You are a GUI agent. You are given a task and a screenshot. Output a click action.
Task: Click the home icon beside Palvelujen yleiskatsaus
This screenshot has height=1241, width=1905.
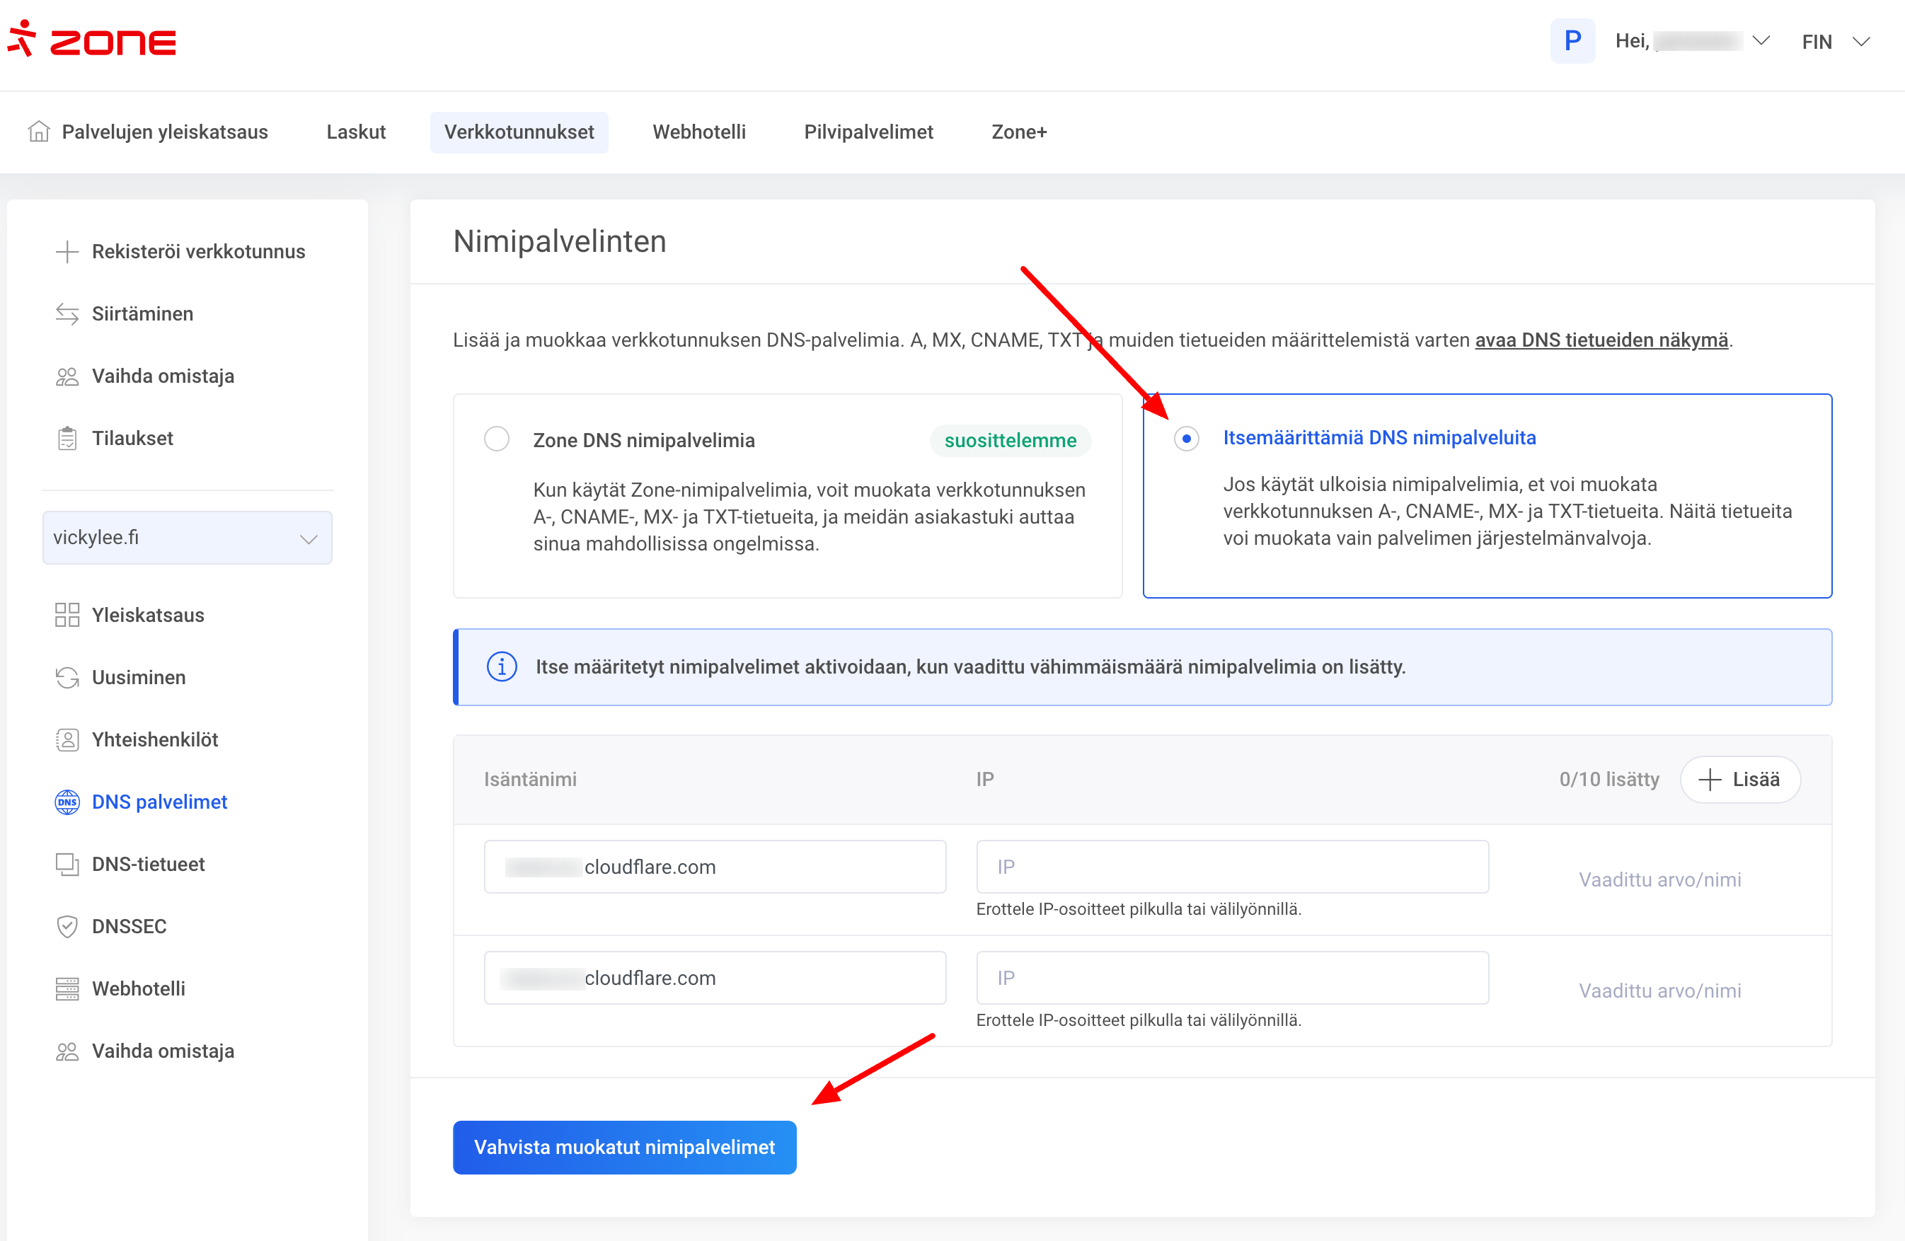(38, 131)
